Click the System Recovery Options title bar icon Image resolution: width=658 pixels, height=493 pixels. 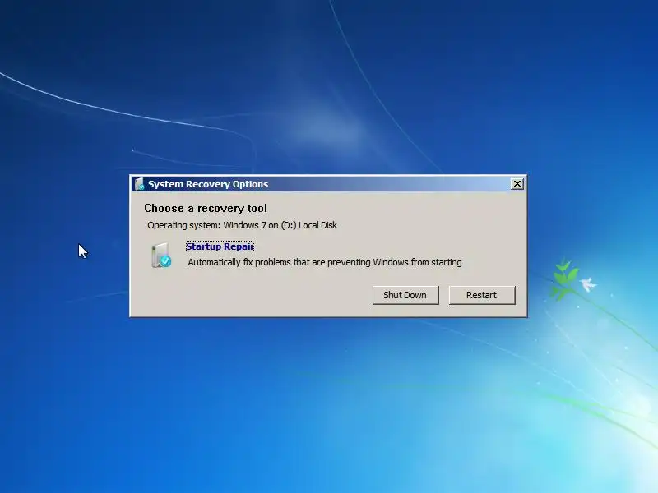click(139, 184)
